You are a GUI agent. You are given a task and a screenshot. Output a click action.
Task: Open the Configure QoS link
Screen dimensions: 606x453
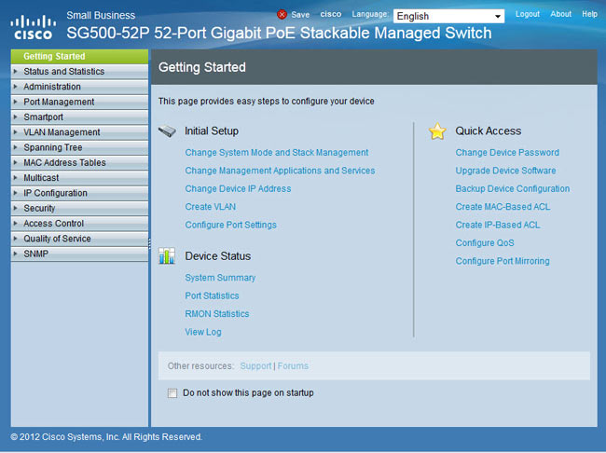coord(485,243)
